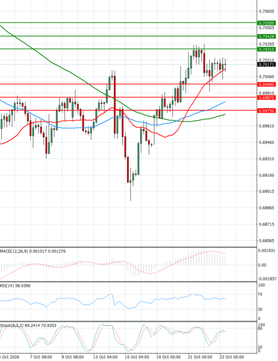Click the MACD scale value 0.001931
The image size is (278, 361).
pyautogui.click(x=267, y=250)
